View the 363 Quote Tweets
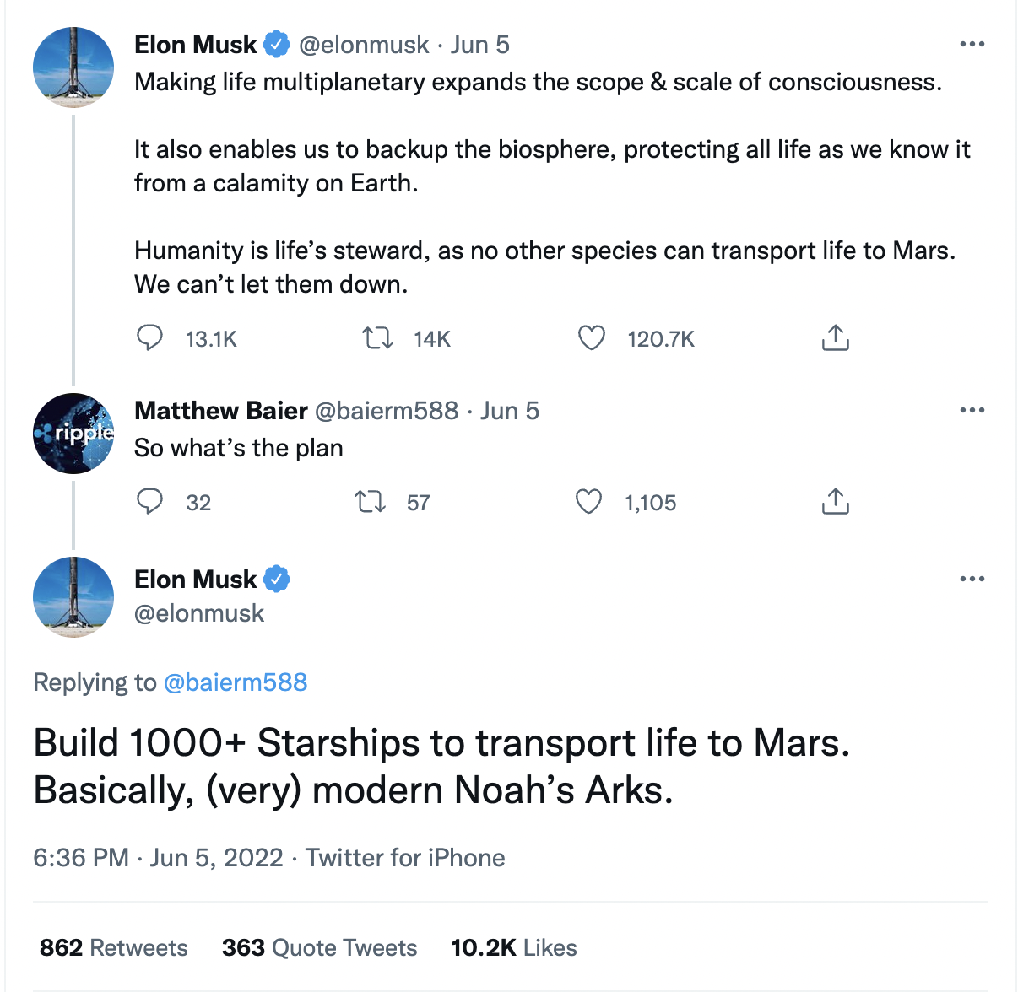The width and height of the screenshot is (1018, 992). point(319,947)
